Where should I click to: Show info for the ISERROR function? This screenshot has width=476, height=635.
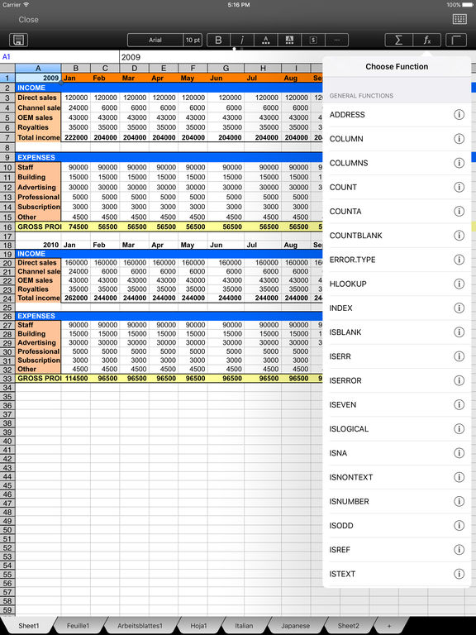point(459,380)
